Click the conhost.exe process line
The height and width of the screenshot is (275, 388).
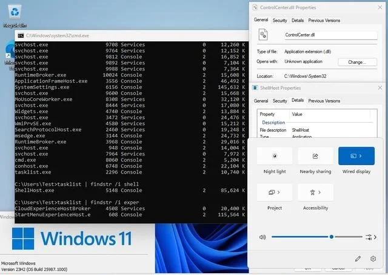pyautogui.click(x=130, y=166)
